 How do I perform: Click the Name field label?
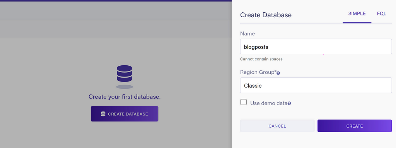[x=247, y=33]
